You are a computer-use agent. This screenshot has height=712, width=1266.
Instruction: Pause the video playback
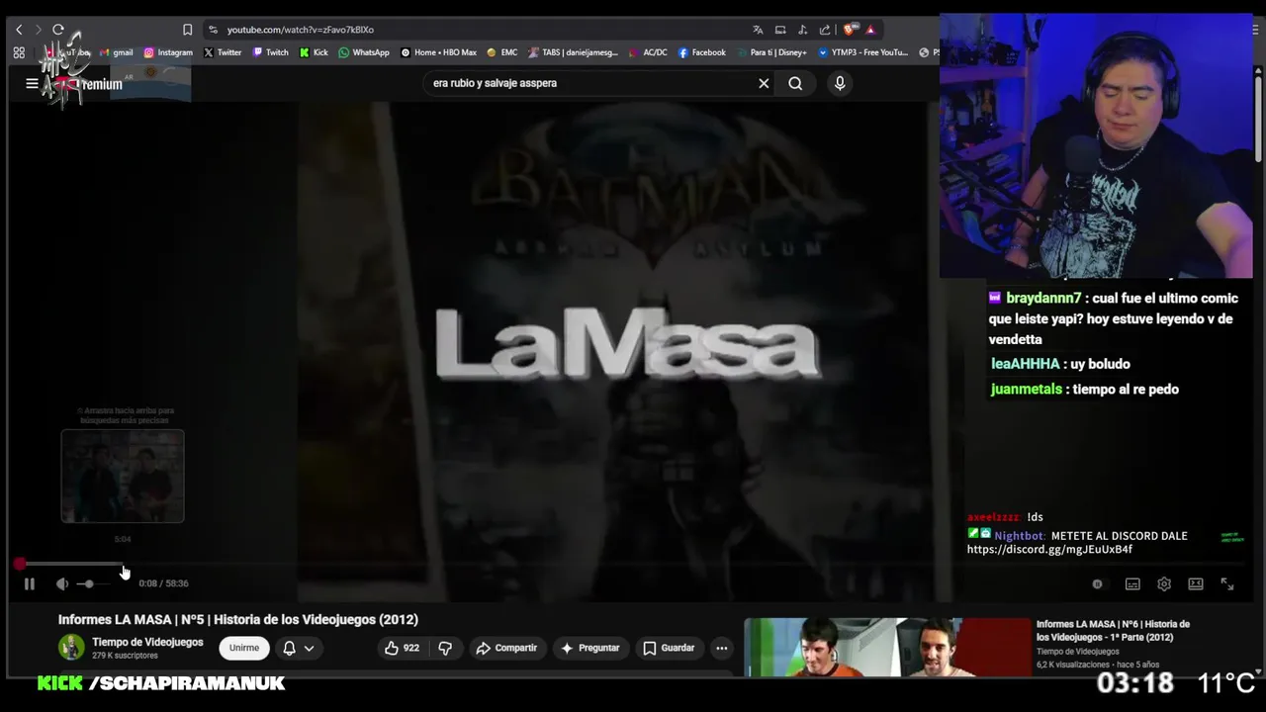pyautogui.click(x=30, y=584)
